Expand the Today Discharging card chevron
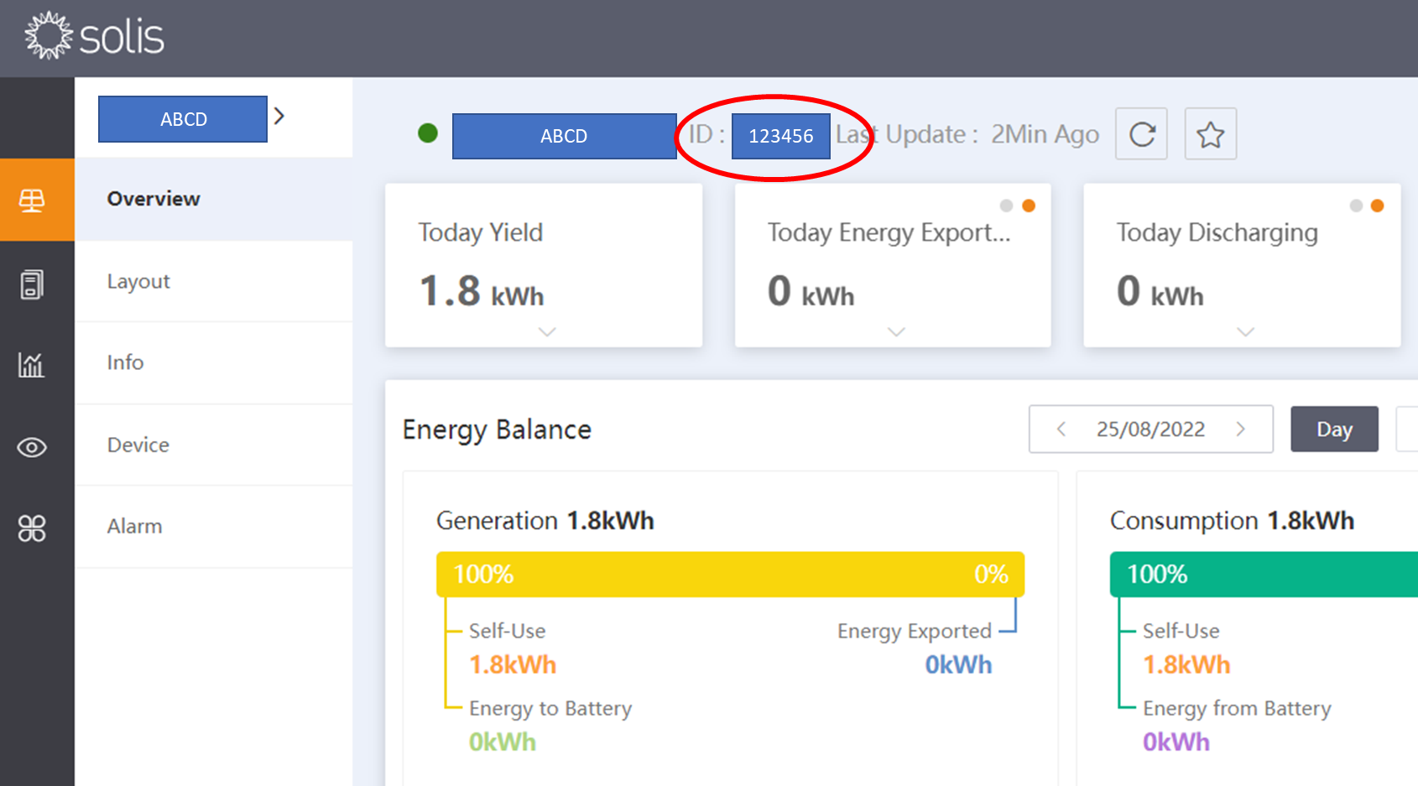 1243,331
